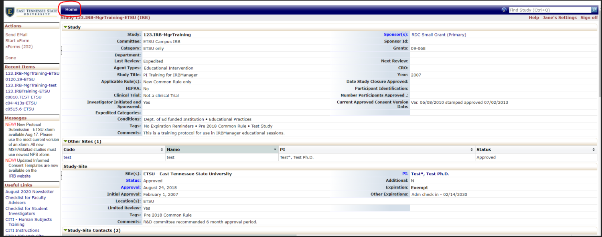The height and width of the screenshot is (237, 602).
Task: Click Send EMail under Actions
Action: click(16, 35)
